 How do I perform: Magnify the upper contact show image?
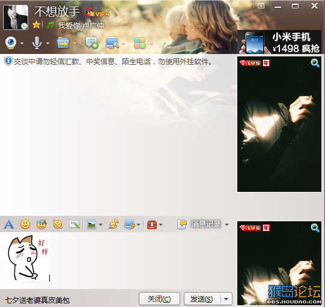(x=315, y=63)
